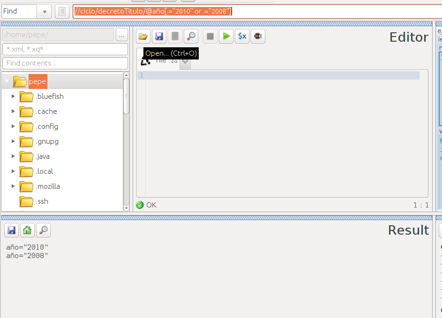Screen dimensions: 442x318
Task: Click the *.xml, *.xq* file filter field
Action: click(65, 49)
